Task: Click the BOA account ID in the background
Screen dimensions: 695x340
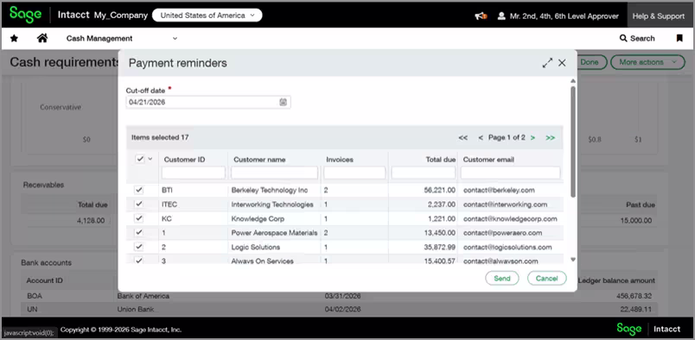Action: click(34, 295)
